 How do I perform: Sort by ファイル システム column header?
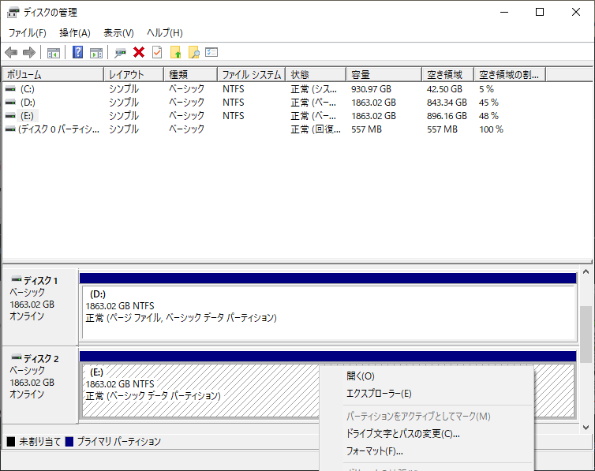250,75
